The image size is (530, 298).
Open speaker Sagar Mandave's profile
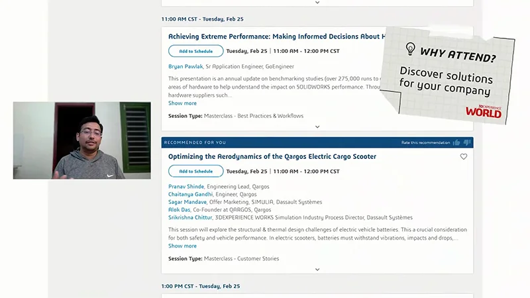click(188, 202)
